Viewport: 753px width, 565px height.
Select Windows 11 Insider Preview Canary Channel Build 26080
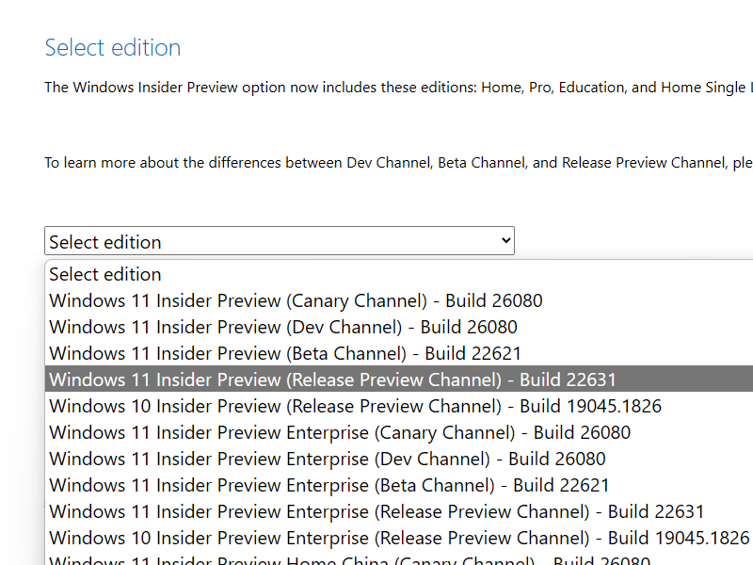point(296,300)
